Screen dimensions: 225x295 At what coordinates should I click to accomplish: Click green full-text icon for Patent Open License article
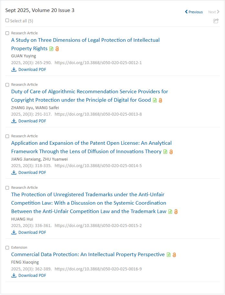165,152
